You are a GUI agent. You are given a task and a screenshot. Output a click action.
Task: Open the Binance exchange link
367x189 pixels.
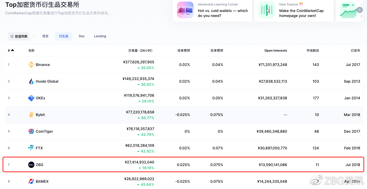coord(43,65)
